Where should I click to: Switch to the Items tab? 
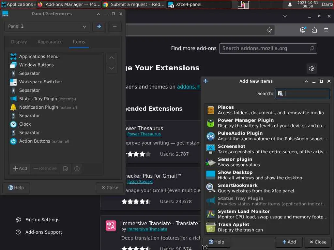click(x=79, y=42)
